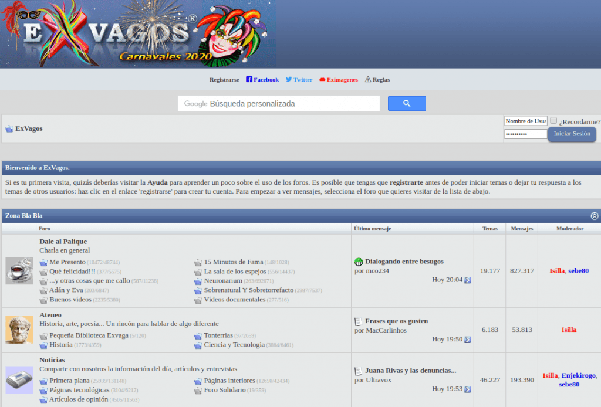Click the Reglas warning triangle icon
Screen dimensions: 601x407
coord(368,79)
